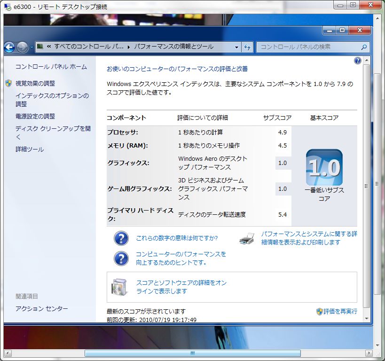Viewport: 385px width, 361px height.
Task: Open 電源設定の調整
Action: [35, 117]
